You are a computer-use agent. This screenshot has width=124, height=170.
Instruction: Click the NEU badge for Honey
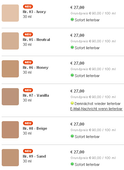28,62
